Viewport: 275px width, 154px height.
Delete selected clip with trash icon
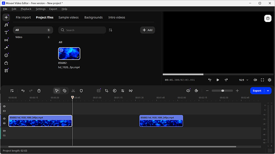39,91
